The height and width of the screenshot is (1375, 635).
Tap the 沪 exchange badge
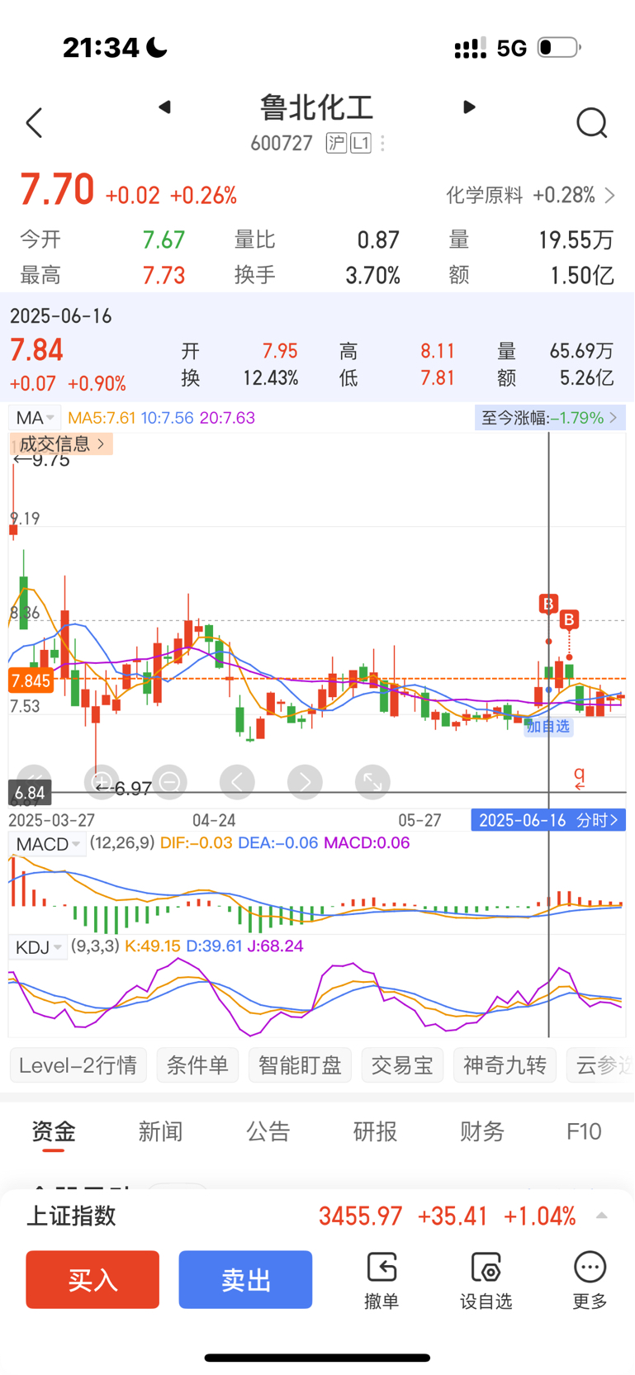click(336, 143)
